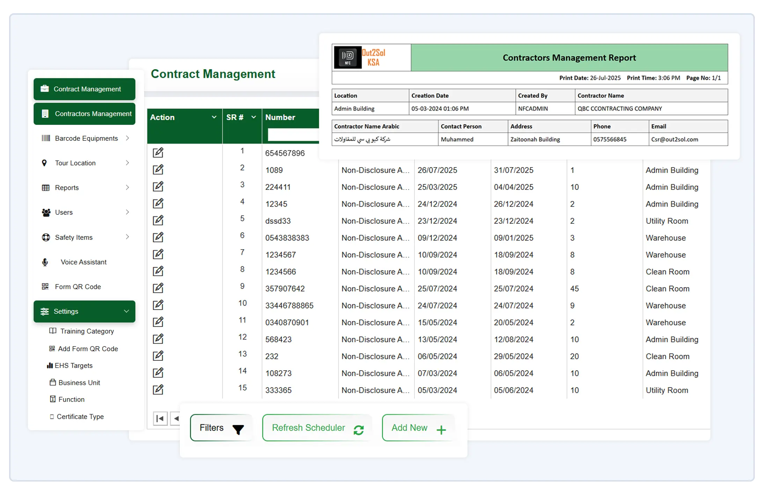Click edit icon for row 15
The width and height of the screenshot is (766, 499).
[158, 389]
